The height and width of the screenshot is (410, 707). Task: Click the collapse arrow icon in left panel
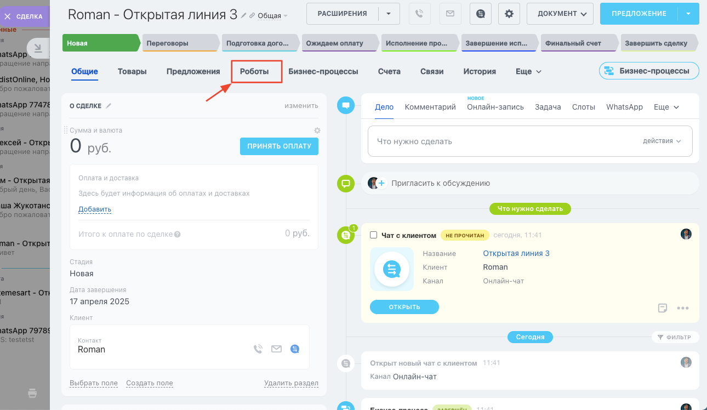(x=38, y=49)
